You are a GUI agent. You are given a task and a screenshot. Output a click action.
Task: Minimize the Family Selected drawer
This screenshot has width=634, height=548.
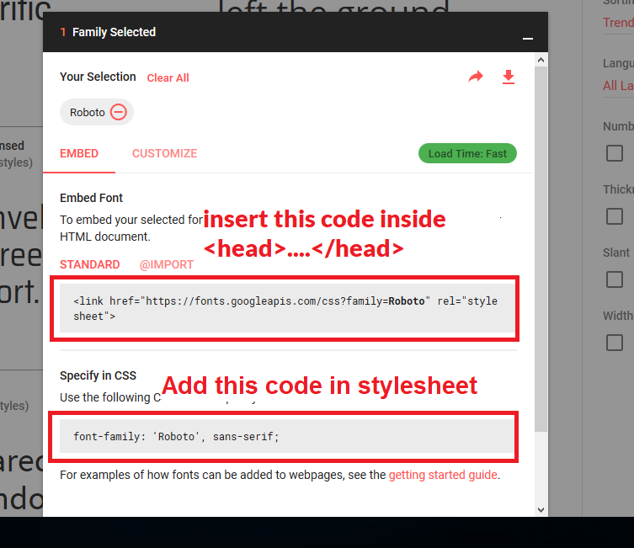(x=528, y=39)
